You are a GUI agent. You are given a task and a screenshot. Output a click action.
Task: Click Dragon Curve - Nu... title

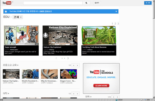(68, 81)
